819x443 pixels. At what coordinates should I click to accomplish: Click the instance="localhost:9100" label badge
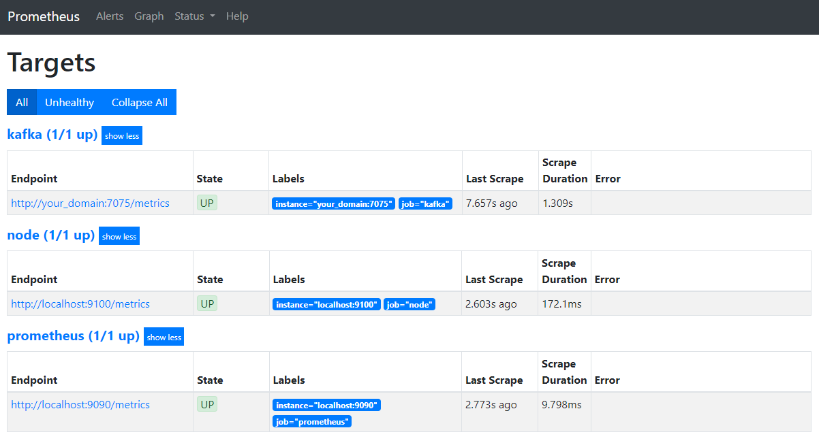(326, 304)
